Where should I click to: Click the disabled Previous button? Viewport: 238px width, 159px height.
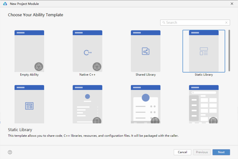202,152
